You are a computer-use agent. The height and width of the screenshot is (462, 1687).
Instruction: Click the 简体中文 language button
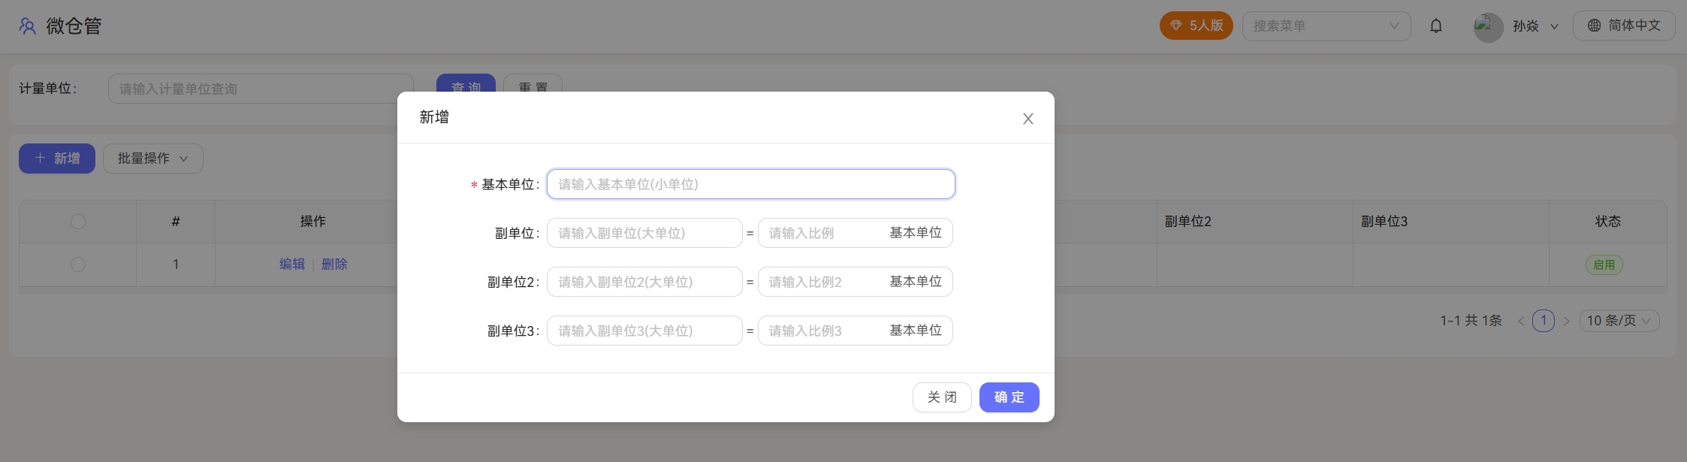coord(1624,26)
